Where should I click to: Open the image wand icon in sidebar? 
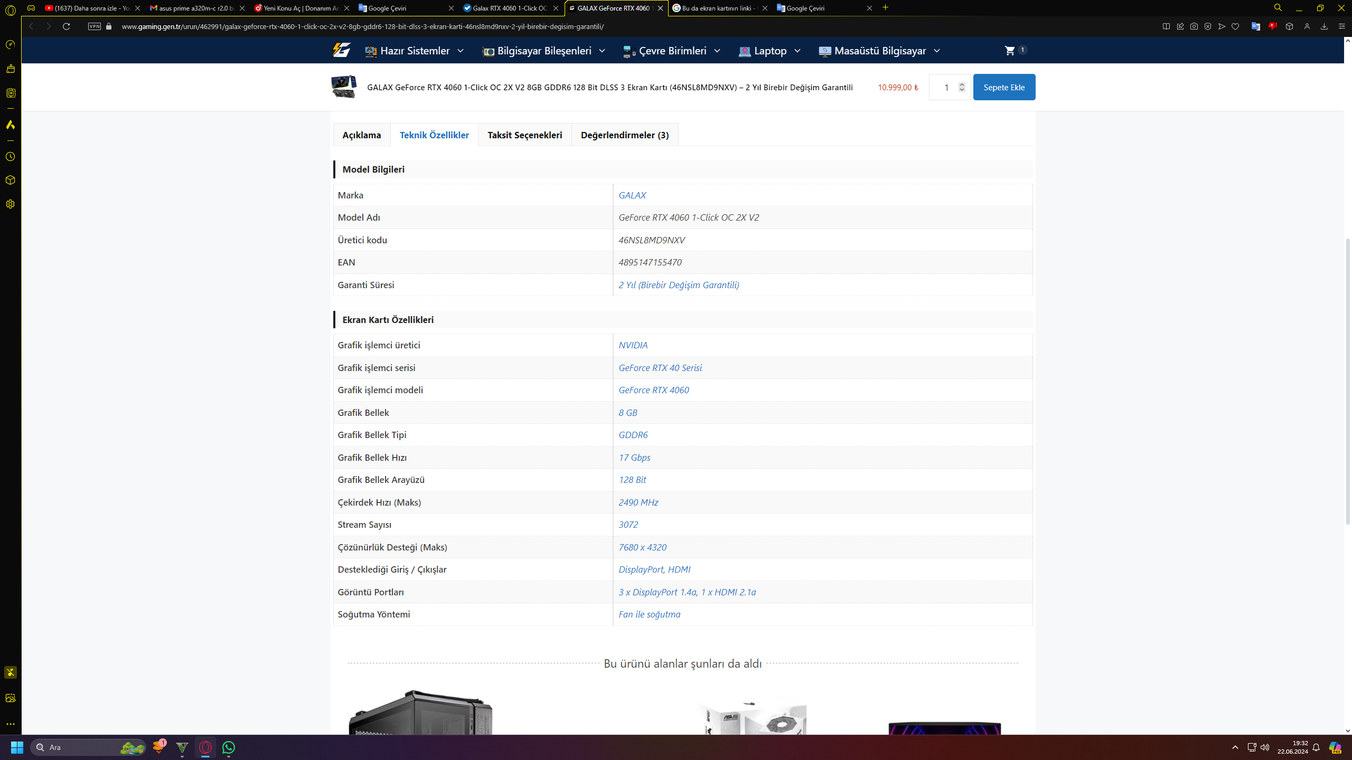pos(11,698)
